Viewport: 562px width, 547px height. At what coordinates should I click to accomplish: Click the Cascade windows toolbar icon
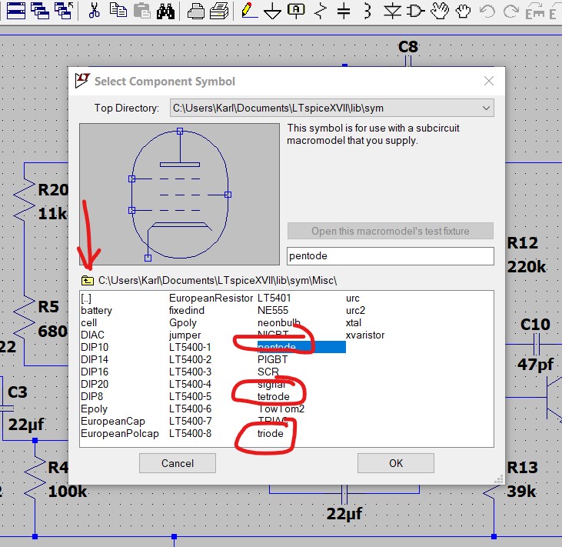pyautogui.click(x=40, y=11)
